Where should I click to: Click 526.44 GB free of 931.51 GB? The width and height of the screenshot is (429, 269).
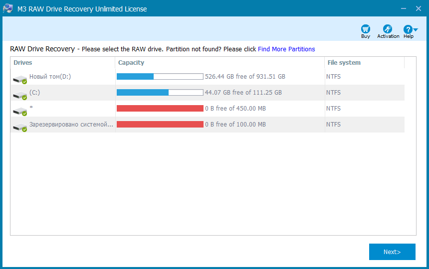point(245,77)
